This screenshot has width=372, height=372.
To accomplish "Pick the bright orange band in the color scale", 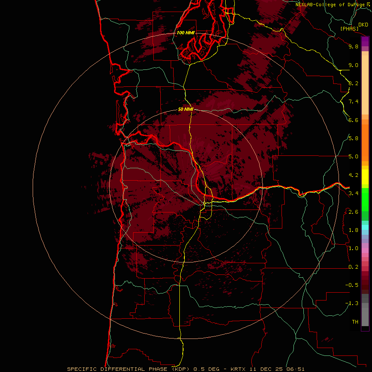I will 365,143.
